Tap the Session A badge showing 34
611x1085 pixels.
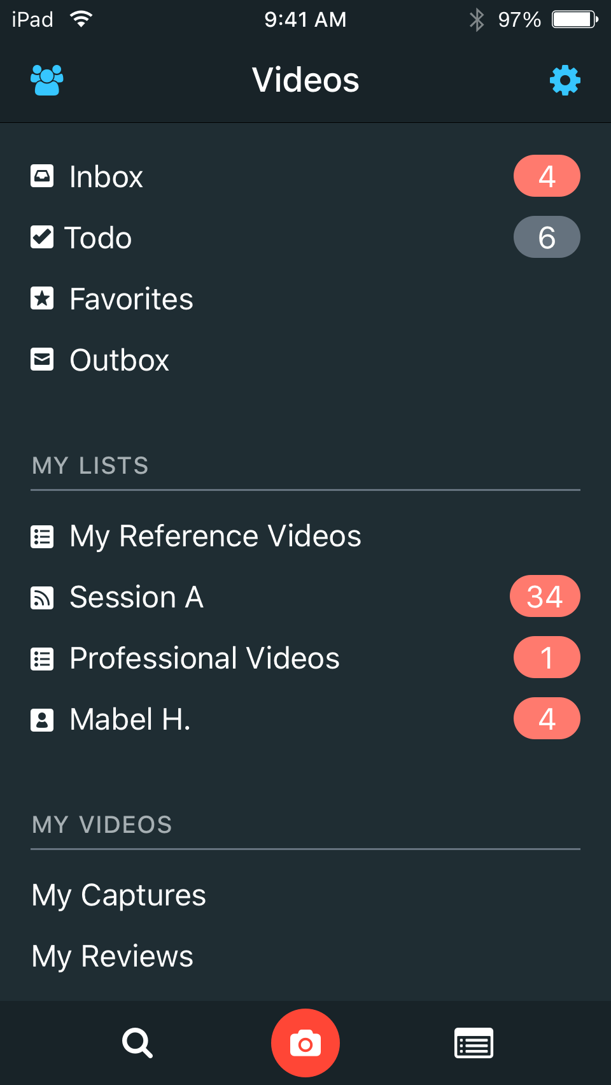click(x=545, y=597)
